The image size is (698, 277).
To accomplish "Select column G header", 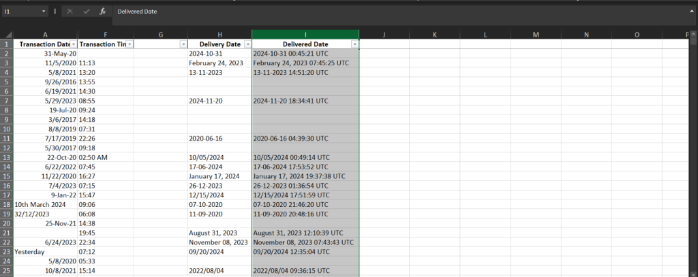I will pos(160,35).
